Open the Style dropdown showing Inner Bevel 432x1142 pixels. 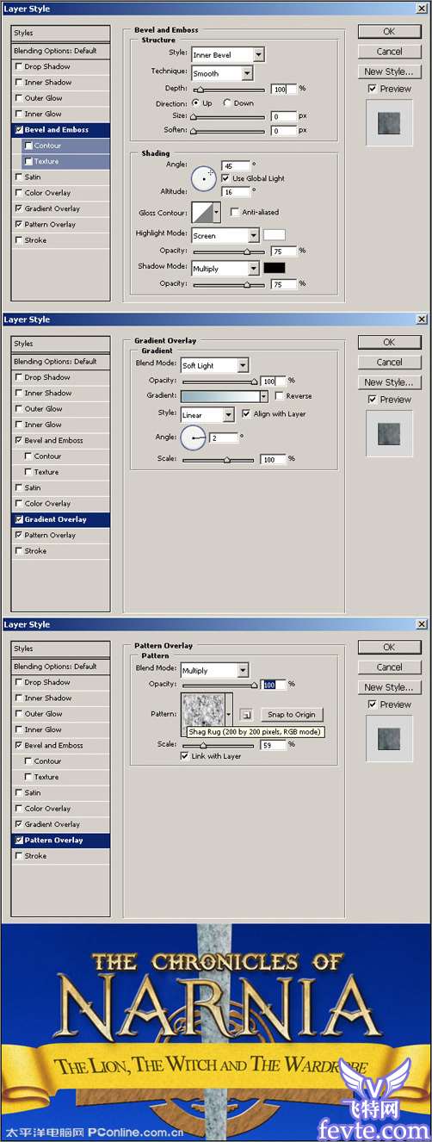point(228,55)
